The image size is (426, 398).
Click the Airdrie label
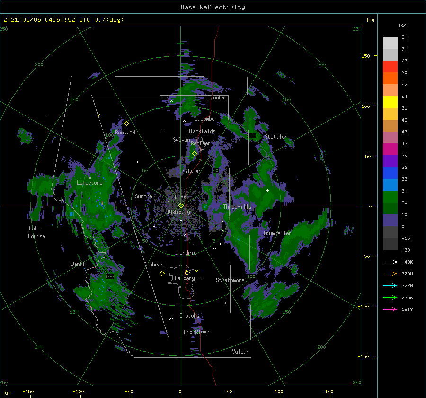pyautogui.click(x=186, y=253)
